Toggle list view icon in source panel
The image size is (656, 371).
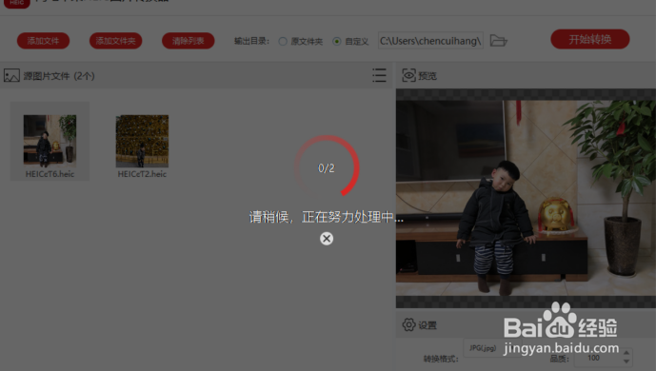379,75
